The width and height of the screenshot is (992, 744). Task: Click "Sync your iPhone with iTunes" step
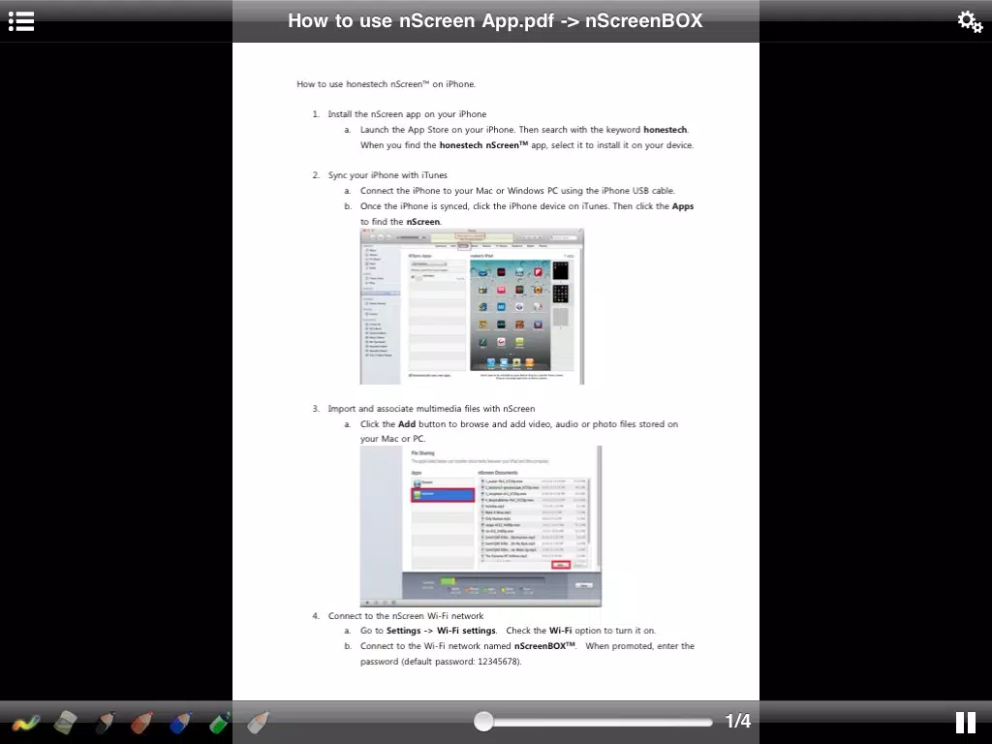387,175
